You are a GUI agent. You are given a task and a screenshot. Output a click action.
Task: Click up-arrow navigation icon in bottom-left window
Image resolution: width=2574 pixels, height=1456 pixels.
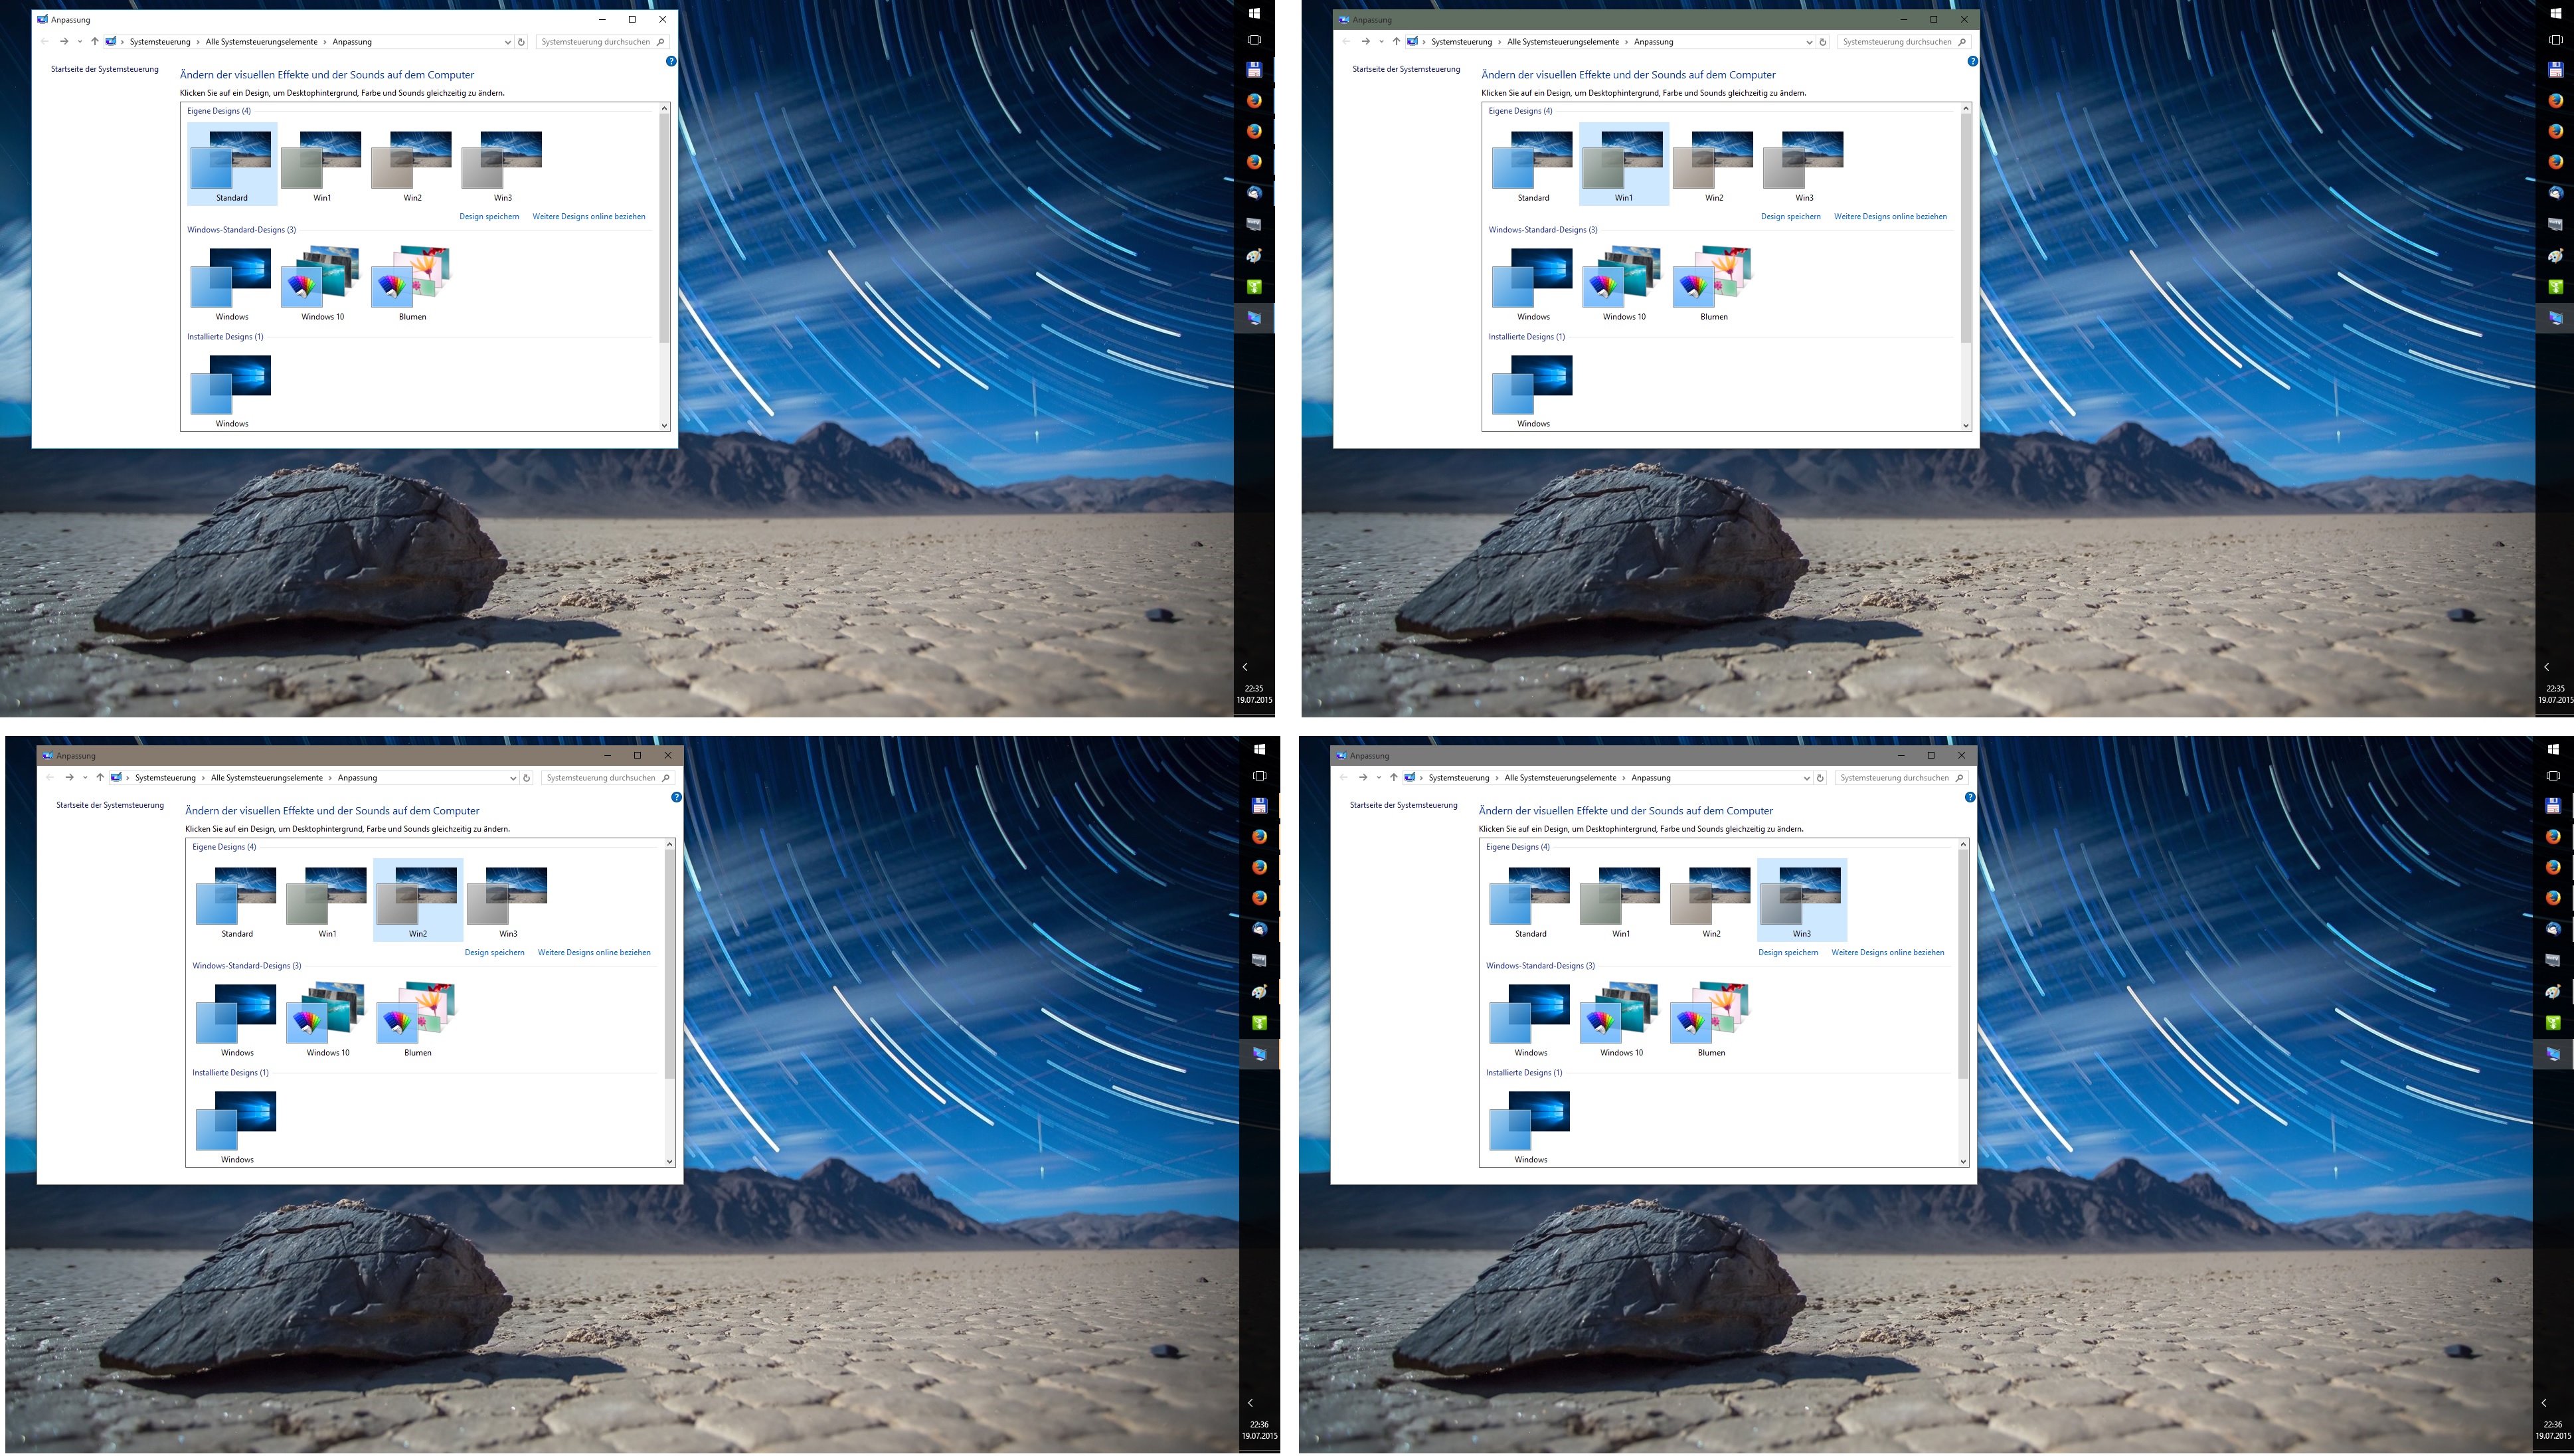(100, 777)
